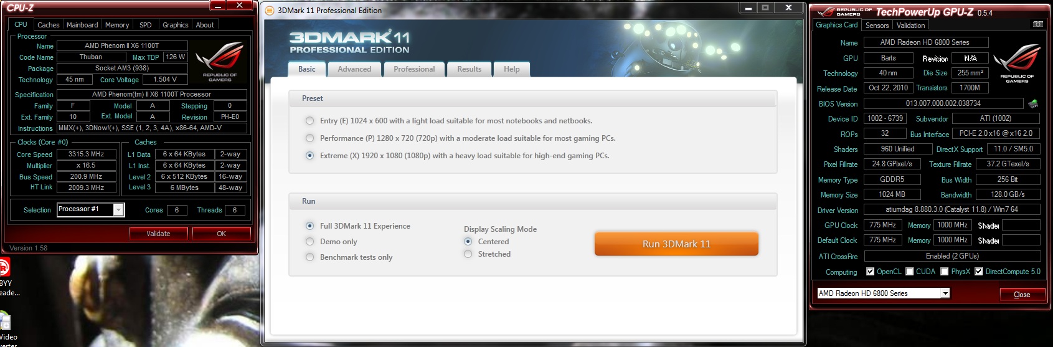The width and height of the screenshot is (1053, 347).
Task: Click the GPU name field AMD Radeon HD 6800 Series
Action: click(x=925, y=42)
